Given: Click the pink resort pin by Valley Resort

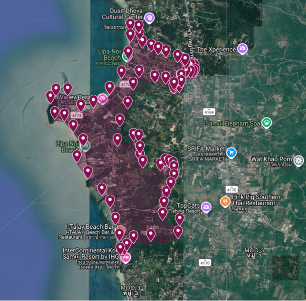Looking at the screenshot, I should 103,99.
